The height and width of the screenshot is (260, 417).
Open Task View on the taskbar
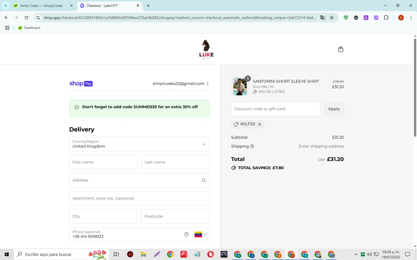click(x=116, y=254)
